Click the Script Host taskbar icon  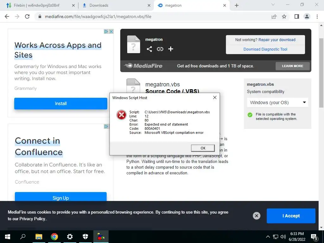tap(101, 237)
